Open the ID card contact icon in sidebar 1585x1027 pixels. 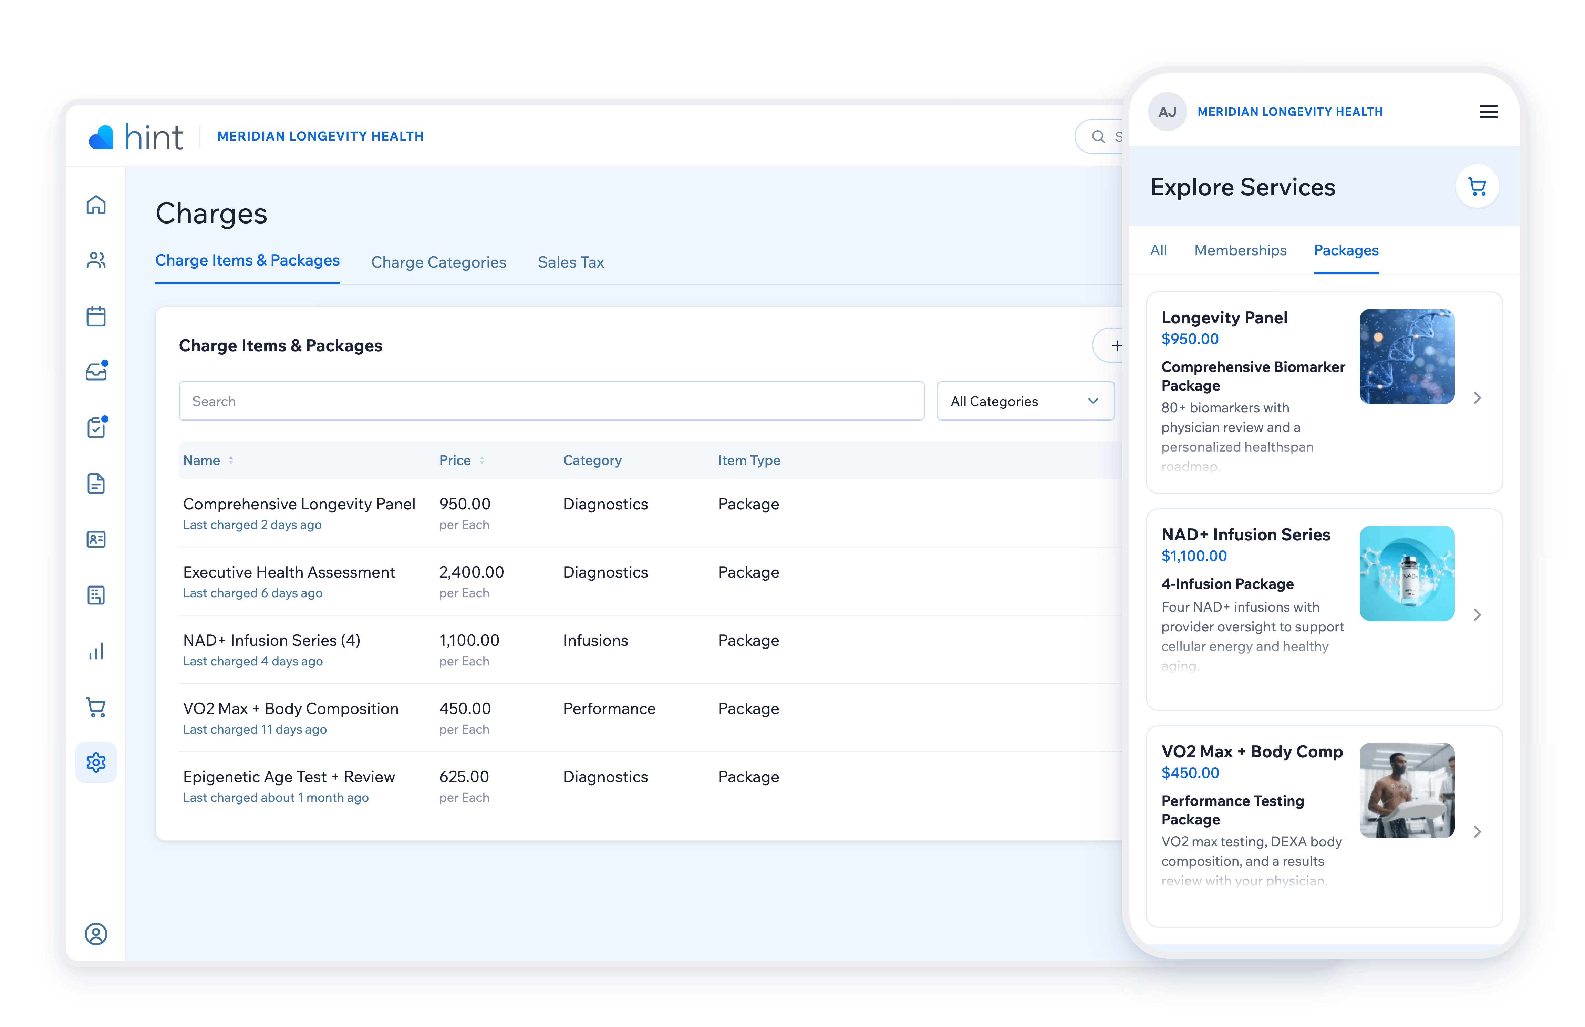coord(96,539)
